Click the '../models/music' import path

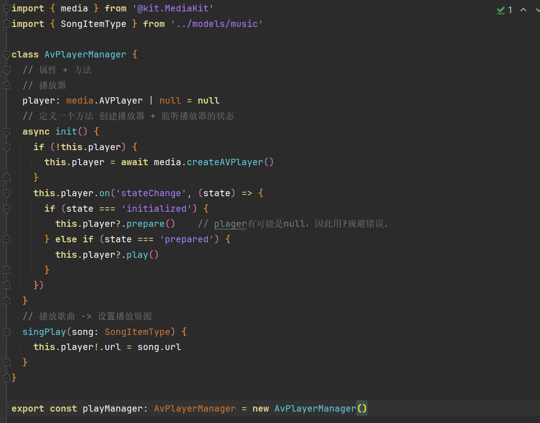tap(217, 24)
